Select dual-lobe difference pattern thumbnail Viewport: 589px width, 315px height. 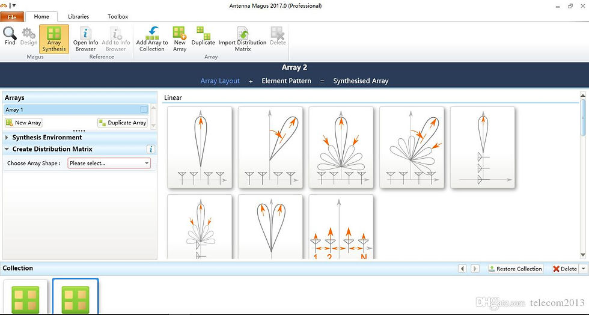pos(270,227)
